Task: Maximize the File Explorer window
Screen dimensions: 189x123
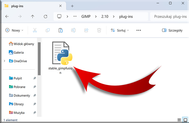Action: (170, 3)
